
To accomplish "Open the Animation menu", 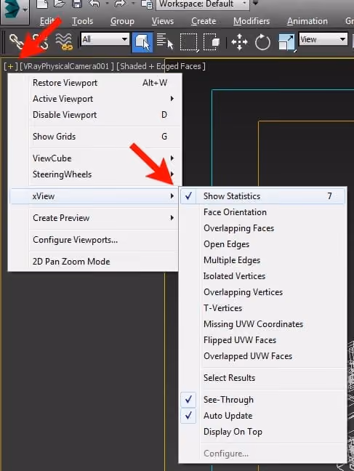I will tap(307, 21).
